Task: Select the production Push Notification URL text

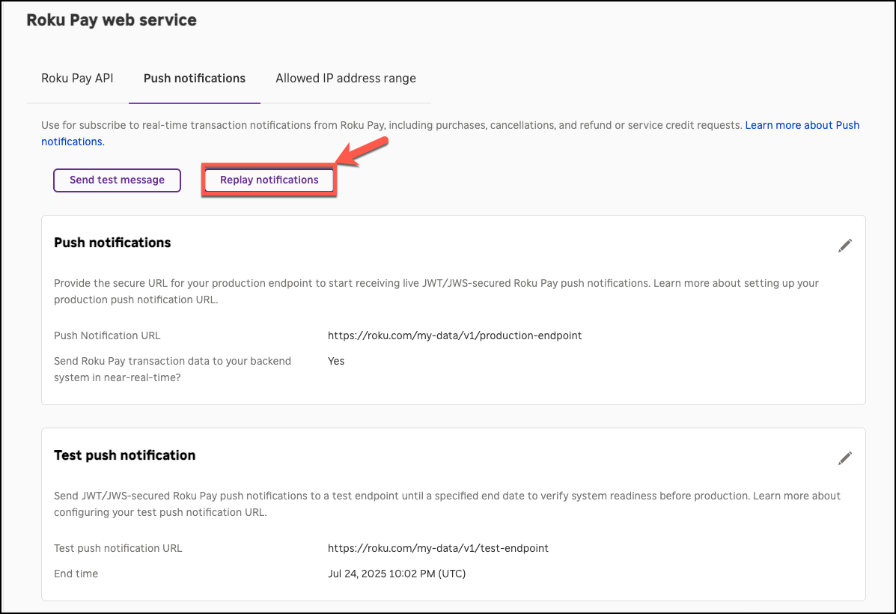Action: pos(454,335)
